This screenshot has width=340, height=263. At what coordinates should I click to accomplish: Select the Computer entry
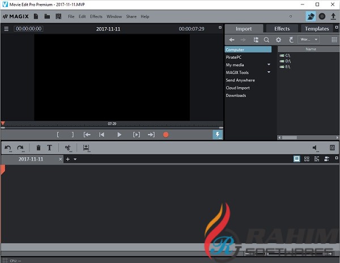point(248,50)
